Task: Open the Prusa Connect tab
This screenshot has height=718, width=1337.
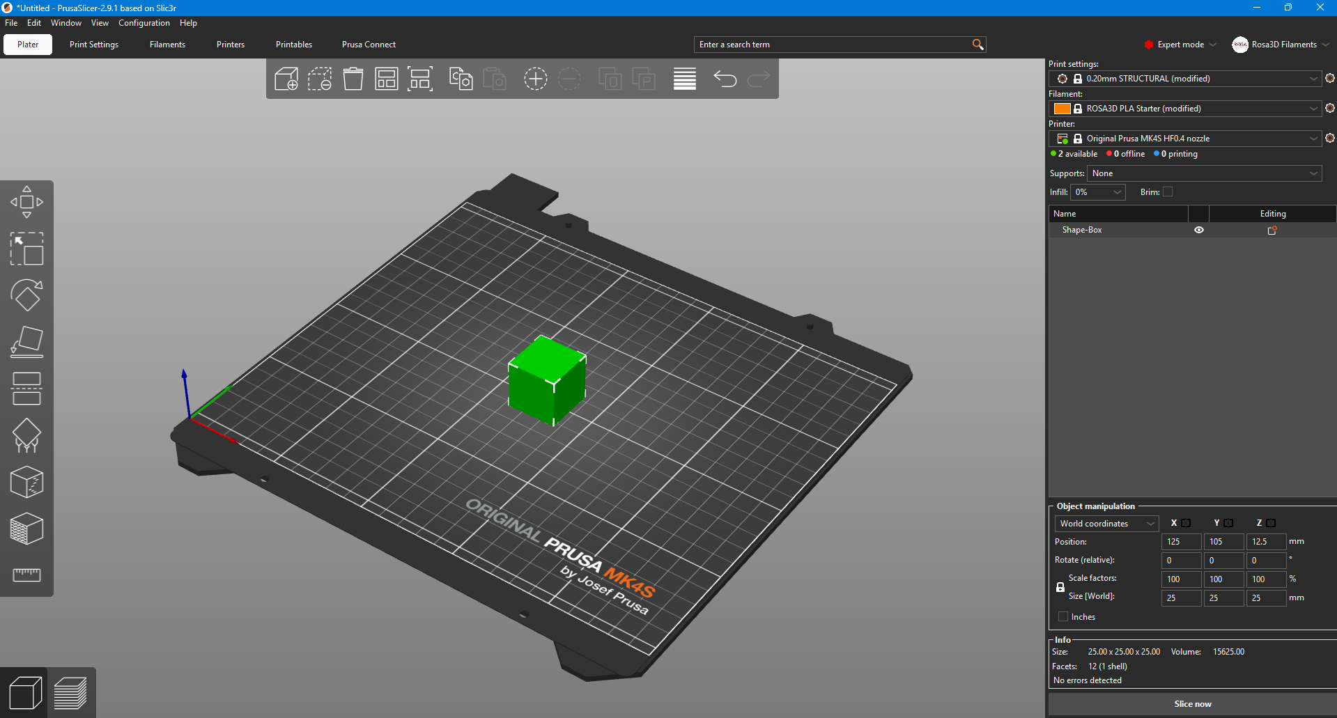Action: point(369,45)
